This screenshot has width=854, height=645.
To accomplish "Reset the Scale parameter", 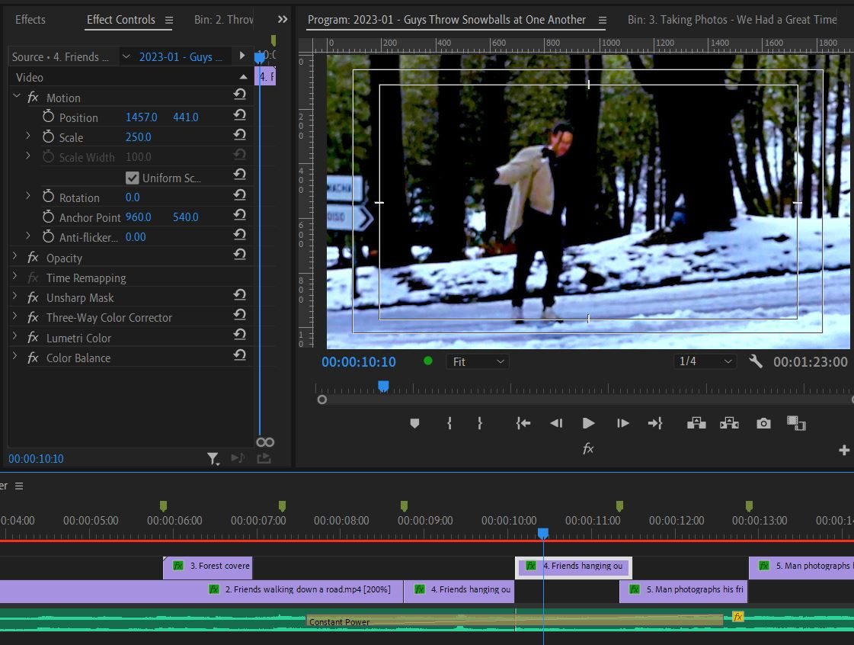I will (240, 135).
